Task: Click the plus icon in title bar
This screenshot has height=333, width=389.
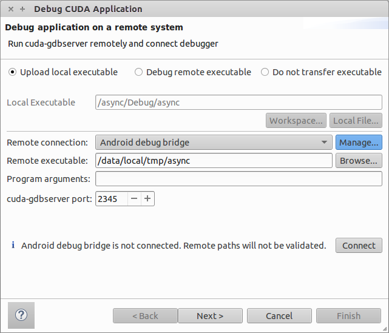Action: point(22,9)
